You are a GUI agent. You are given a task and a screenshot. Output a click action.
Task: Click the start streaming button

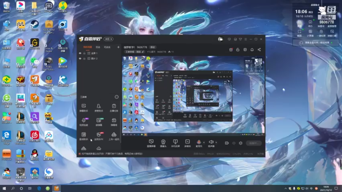click(254, 143)
